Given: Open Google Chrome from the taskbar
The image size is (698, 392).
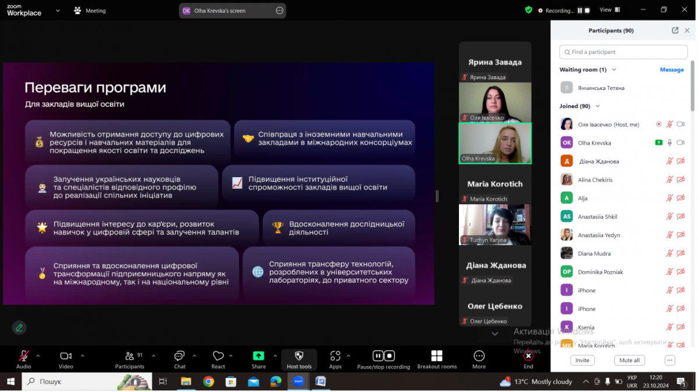Looking at the screenshot, I should tap(208, 382).
